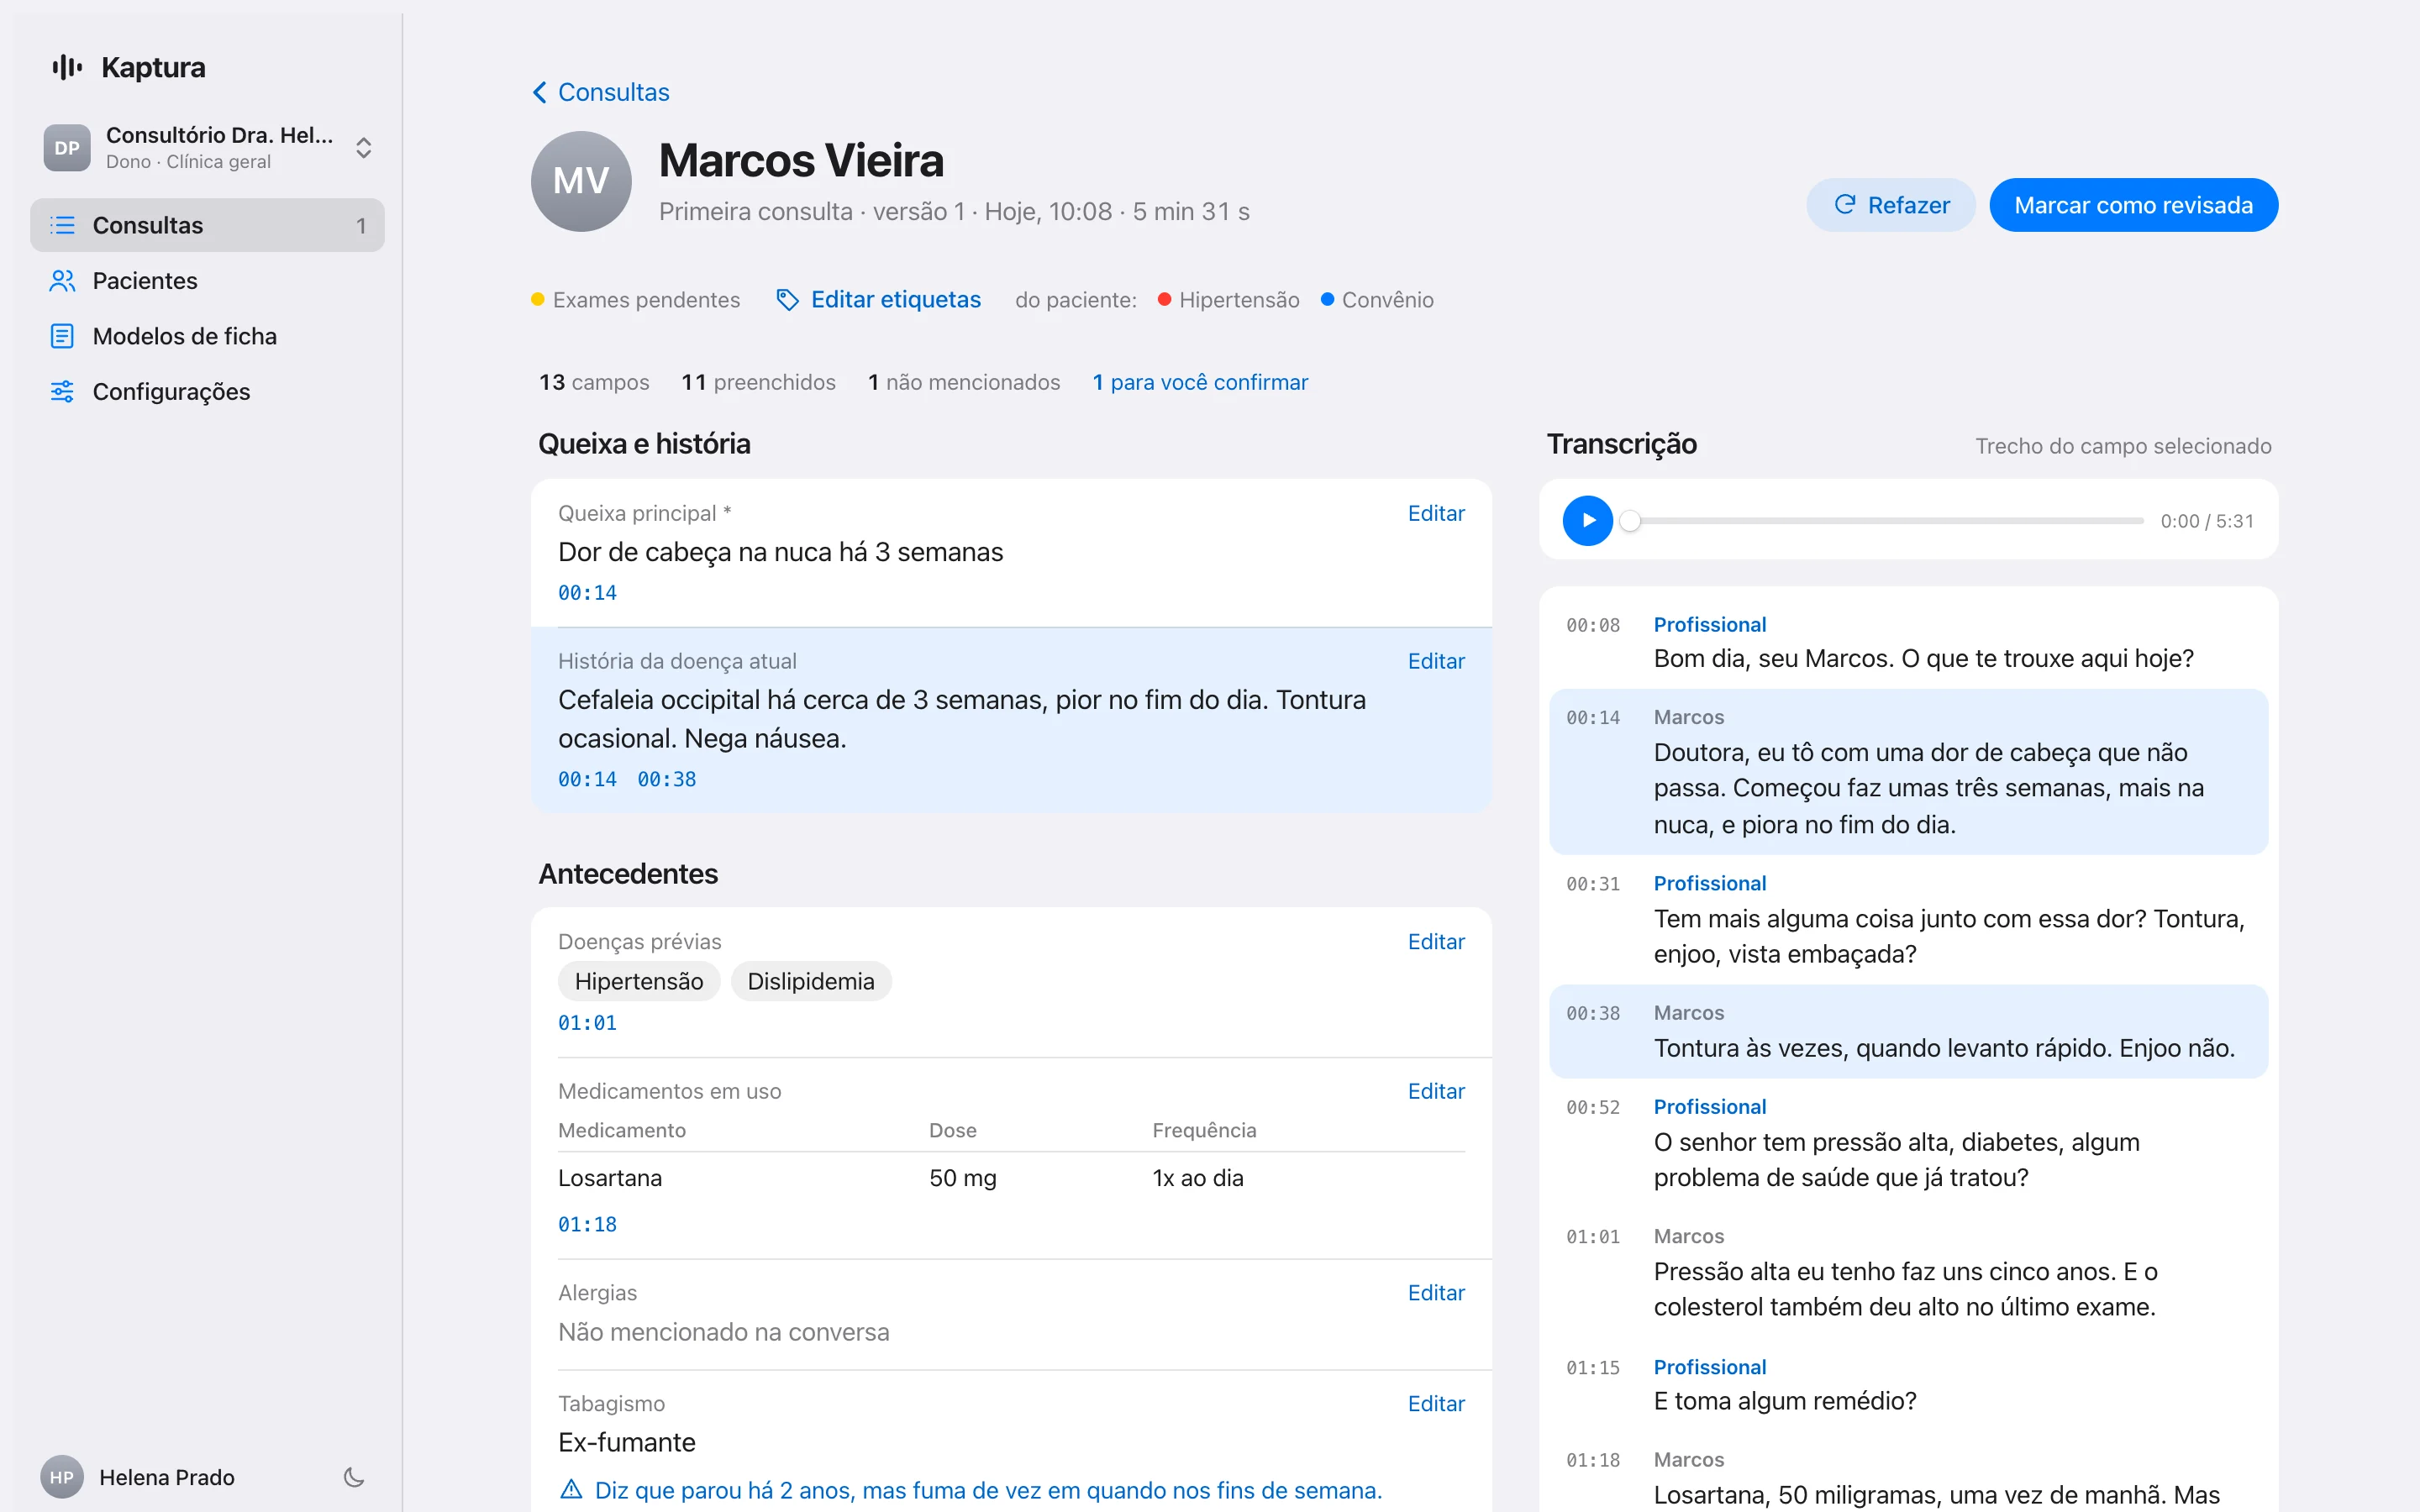The height and width of the screenshot is (1512, 2420).
Task: Click the DP workspace avatar
Action: [x=67, y=148]
